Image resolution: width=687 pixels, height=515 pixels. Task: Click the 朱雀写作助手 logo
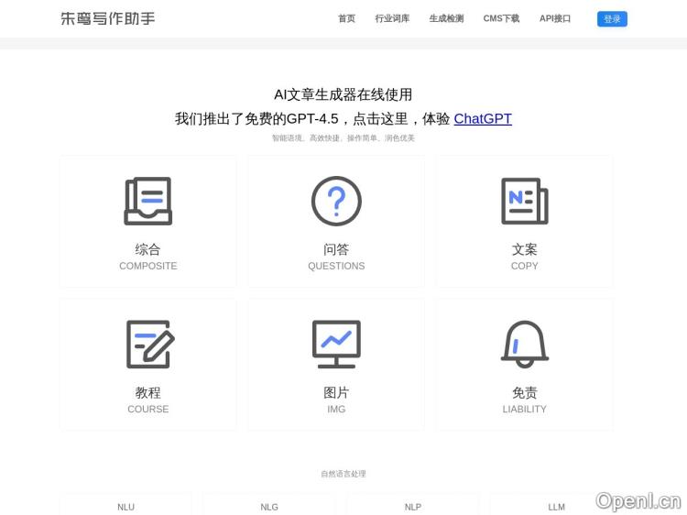108,18
